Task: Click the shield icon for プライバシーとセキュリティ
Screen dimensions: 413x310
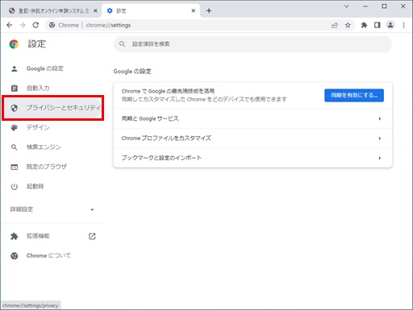Action: (x=15, y=108)
